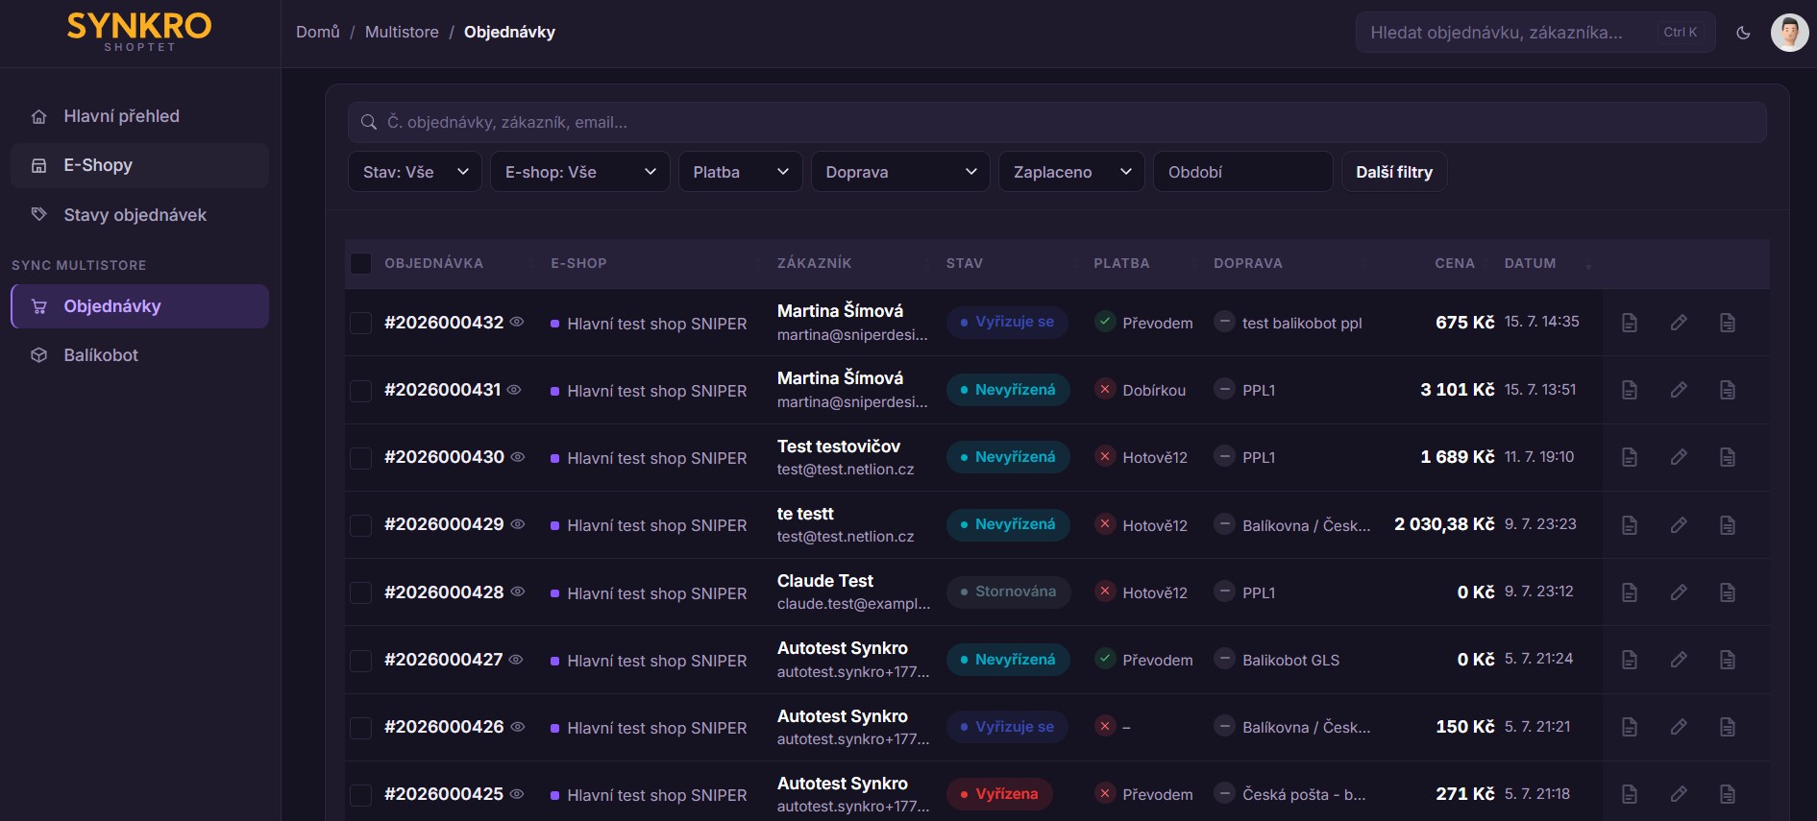The image size is (1817, 821).
Task: Click the Další filtry button
Action: [1394, 172]
